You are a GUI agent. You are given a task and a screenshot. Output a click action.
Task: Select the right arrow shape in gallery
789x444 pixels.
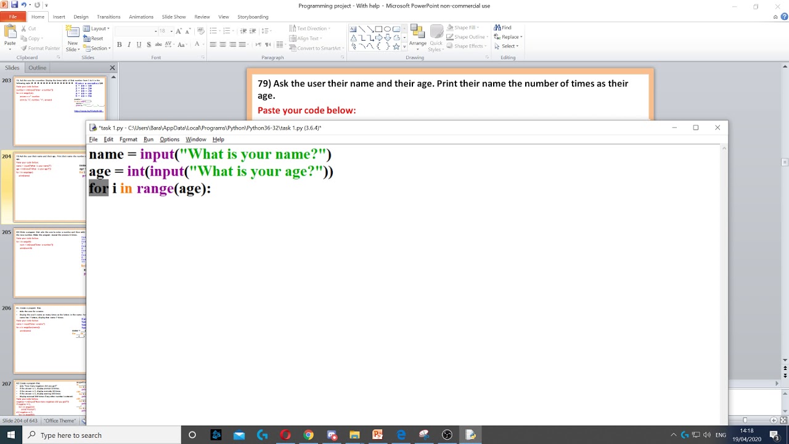pyautogui.click(x=378, y=38)
